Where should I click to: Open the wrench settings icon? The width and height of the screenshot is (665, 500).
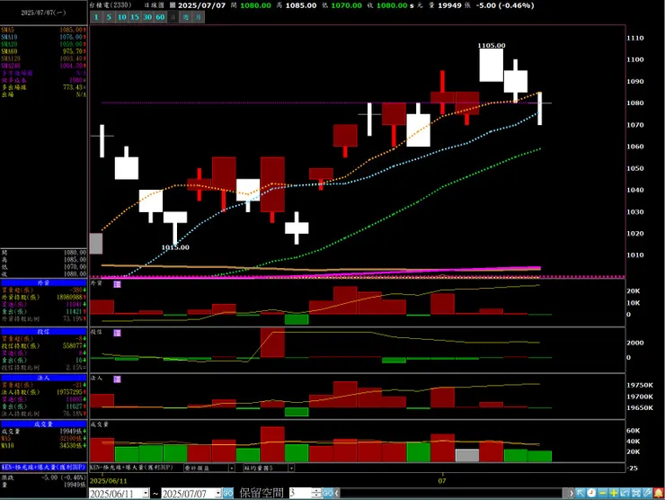[647, 493]
